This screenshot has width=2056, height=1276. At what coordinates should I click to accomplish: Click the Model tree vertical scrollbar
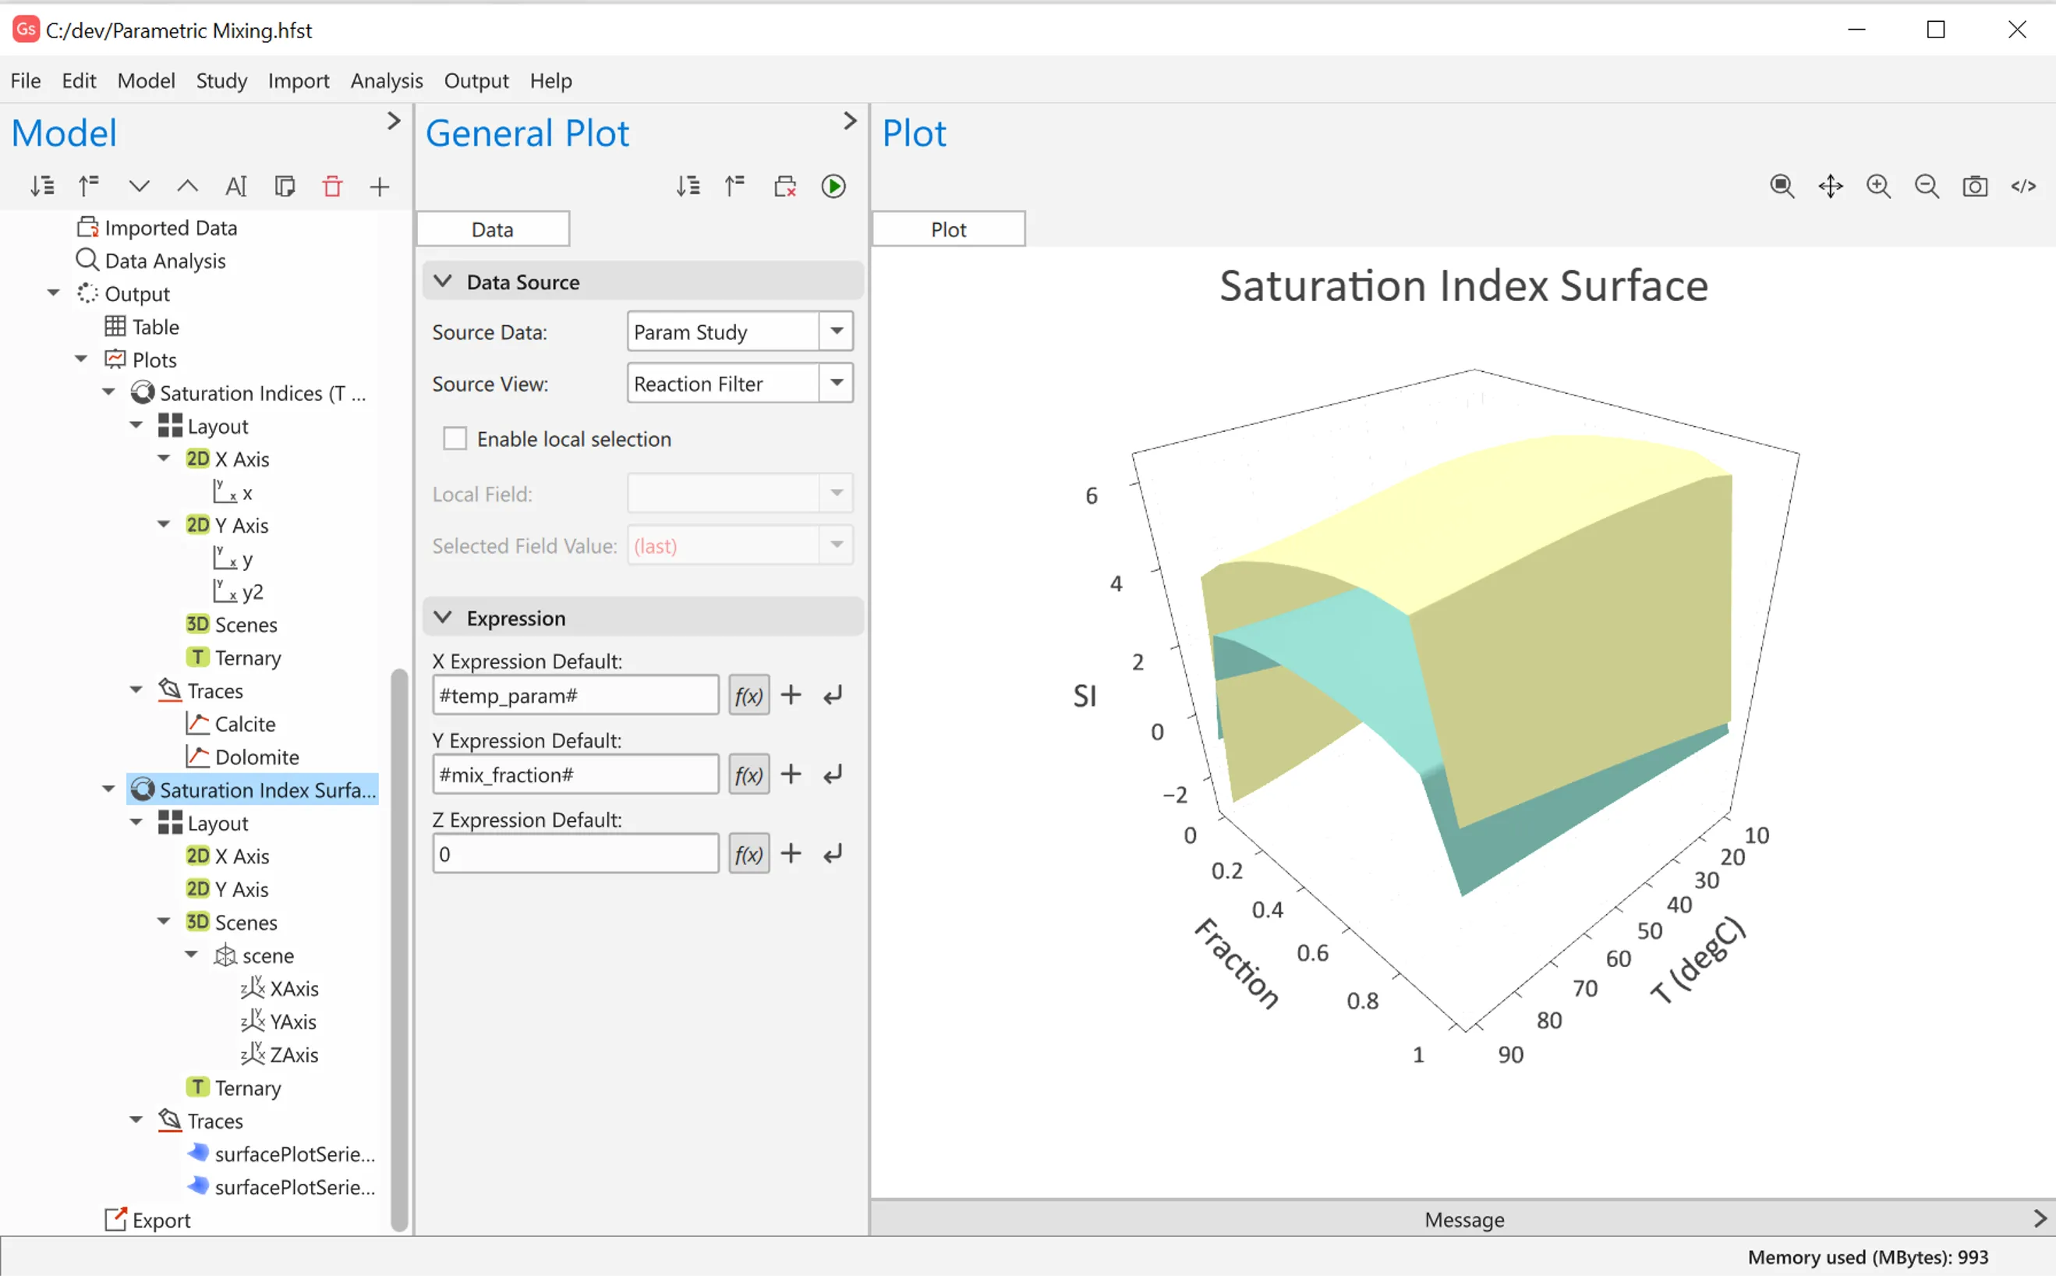(399, 949)
